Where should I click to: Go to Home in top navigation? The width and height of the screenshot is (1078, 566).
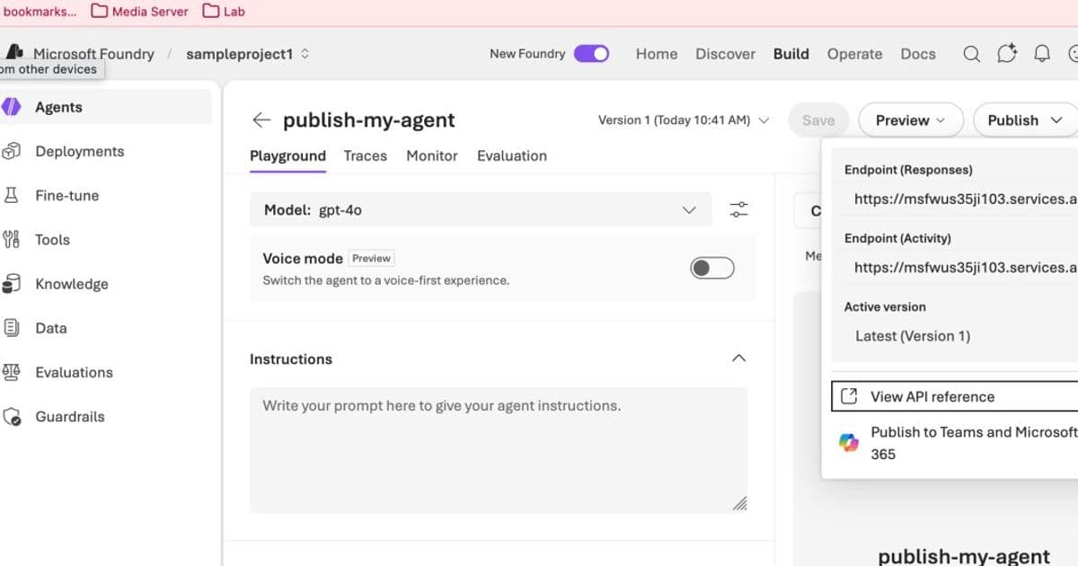point(657,54)
